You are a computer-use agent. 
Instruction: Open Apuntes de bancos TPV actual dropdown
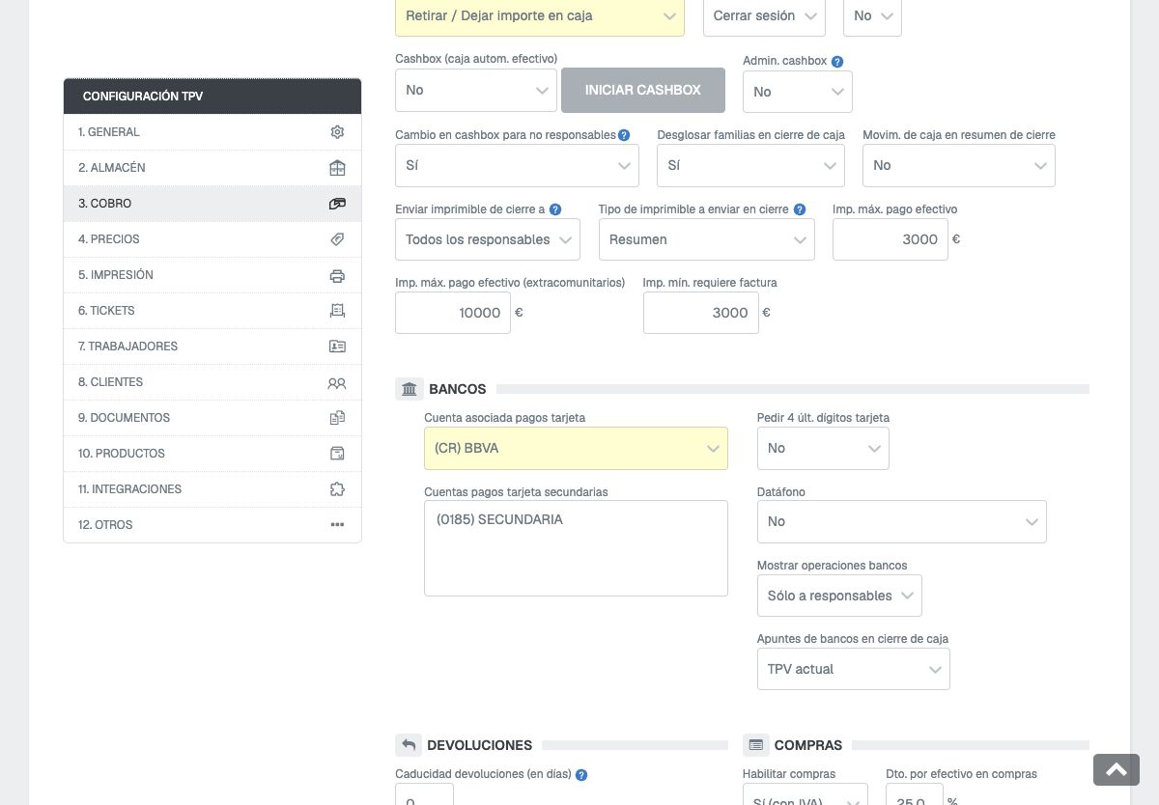tap(854, 669)
